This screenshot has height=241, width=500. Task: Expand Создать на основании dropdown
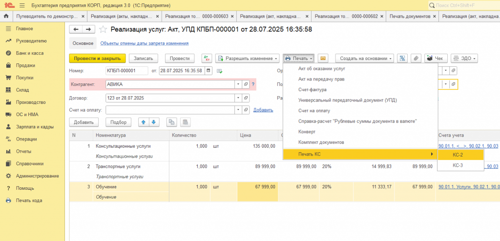tap(364, 59)
